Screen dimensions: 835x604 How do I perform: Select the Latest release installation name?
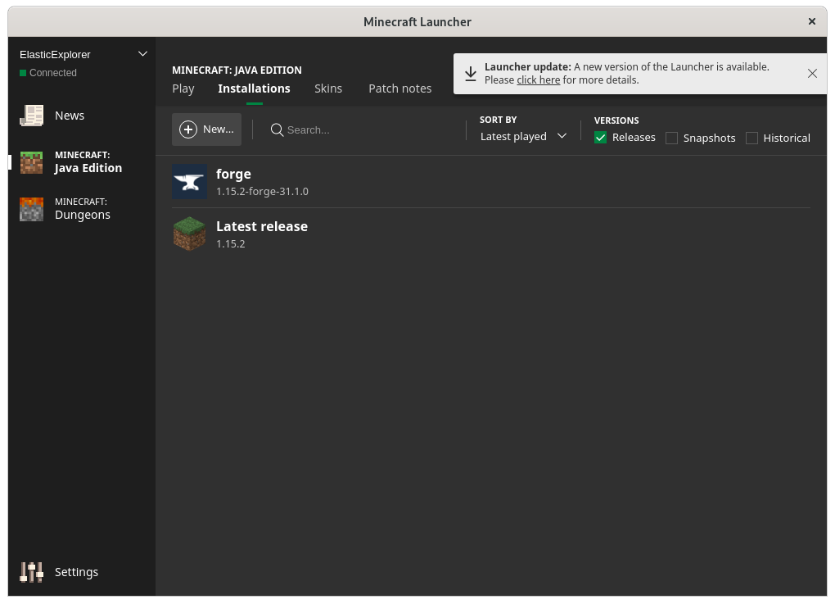(x=262, y=226)
